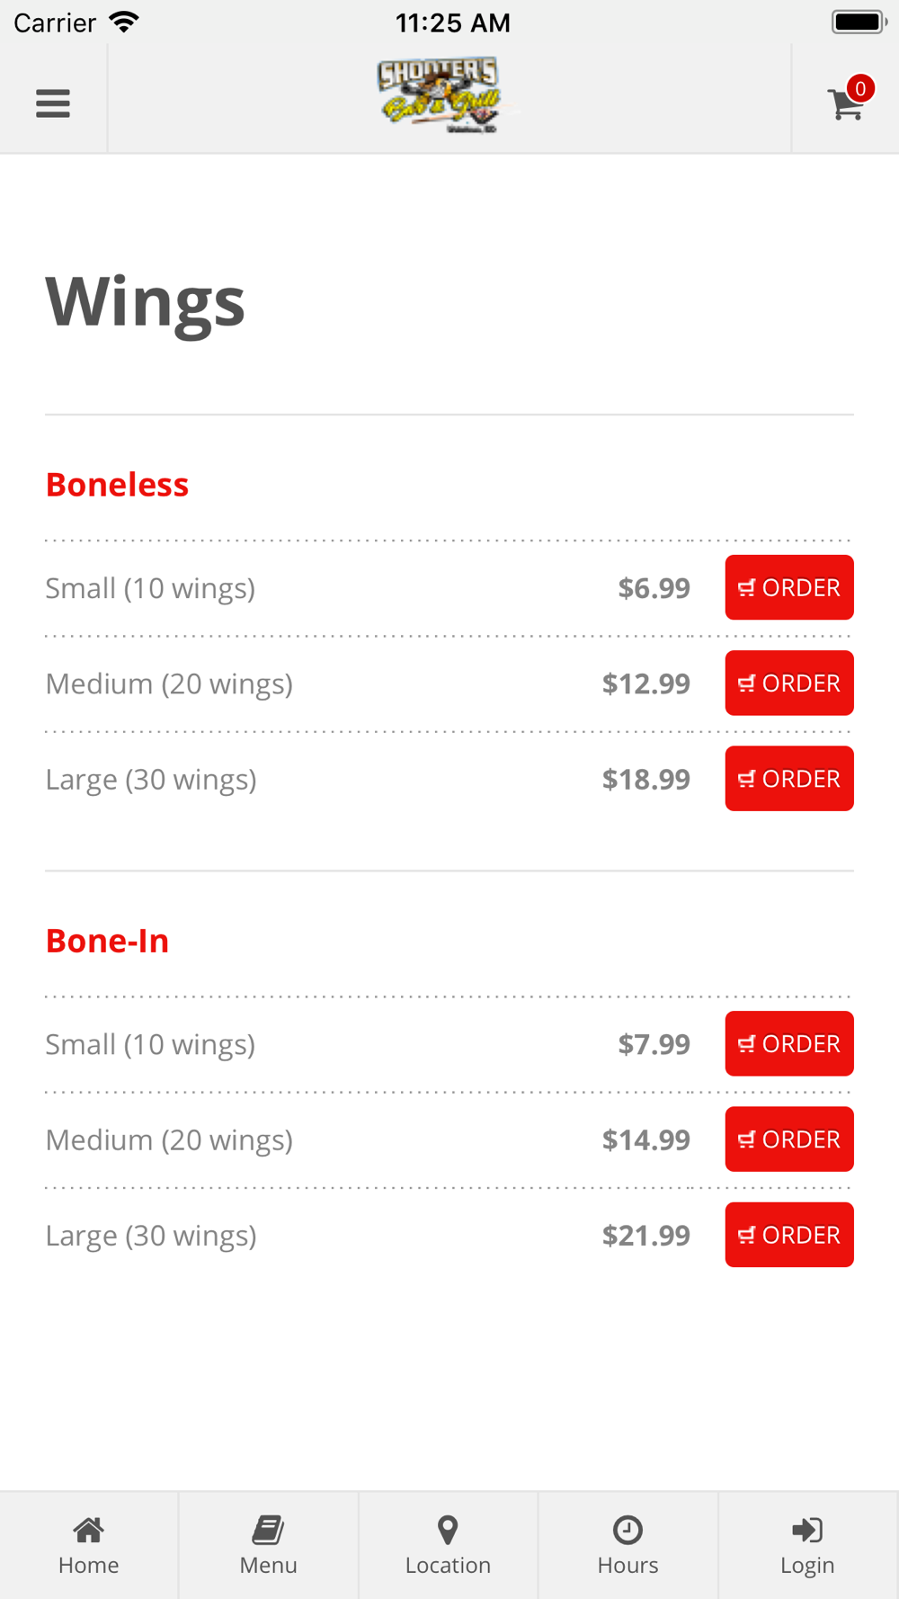View the Hours tab
This screenshot has height=1599, width=899.
click(628, 1545)
